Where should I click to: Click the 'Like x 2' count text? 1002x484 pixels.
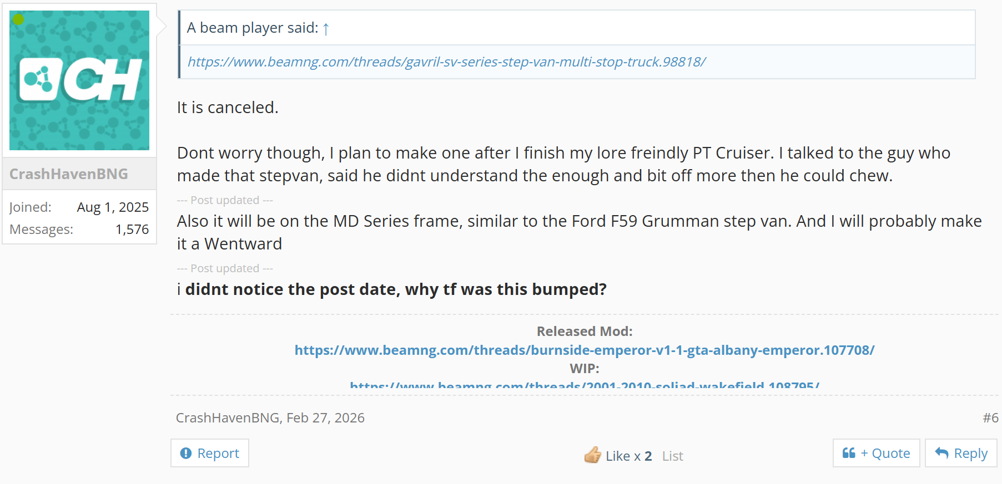pos(628,456)
